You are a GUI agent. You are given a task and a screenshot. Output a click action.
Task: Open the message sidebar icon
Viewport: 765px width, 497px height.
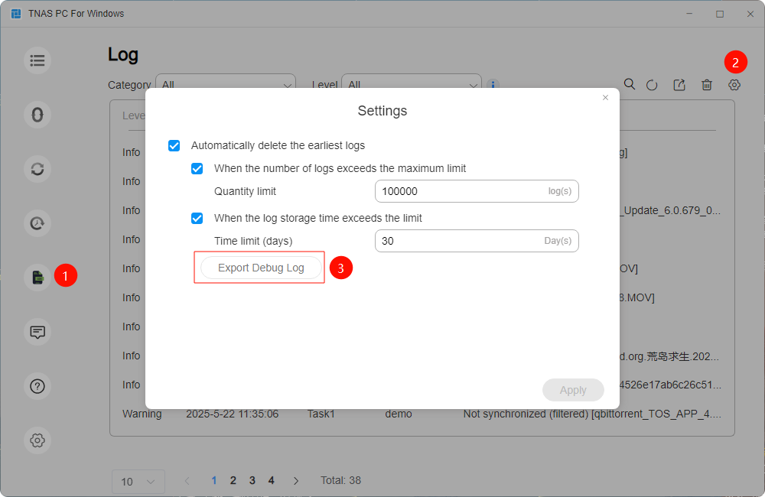pyautogui.click(x=37, y=332)
